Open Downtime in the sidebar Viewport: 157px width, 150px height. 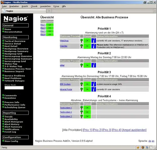[10, 98]
